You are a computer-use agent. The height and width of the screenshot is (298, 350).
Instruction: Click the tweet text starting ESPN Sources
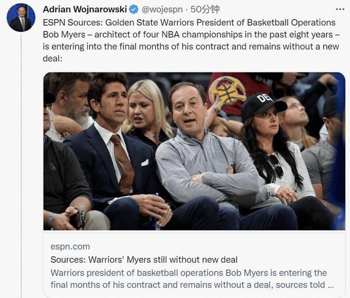coord(191,41)
